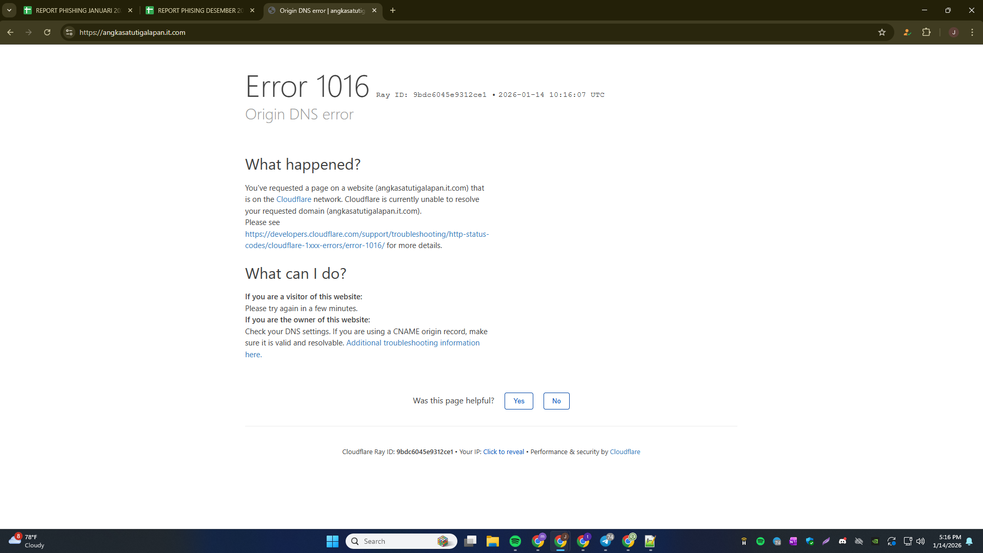
Task: Open Windows Security shield tray icon
Action: point(810,541)
